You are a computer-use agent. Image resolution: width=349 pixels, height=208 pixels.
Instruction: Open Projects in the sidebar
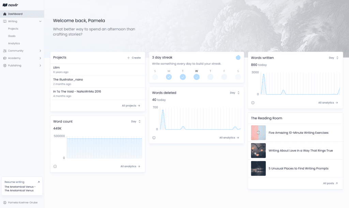point(13,29)
